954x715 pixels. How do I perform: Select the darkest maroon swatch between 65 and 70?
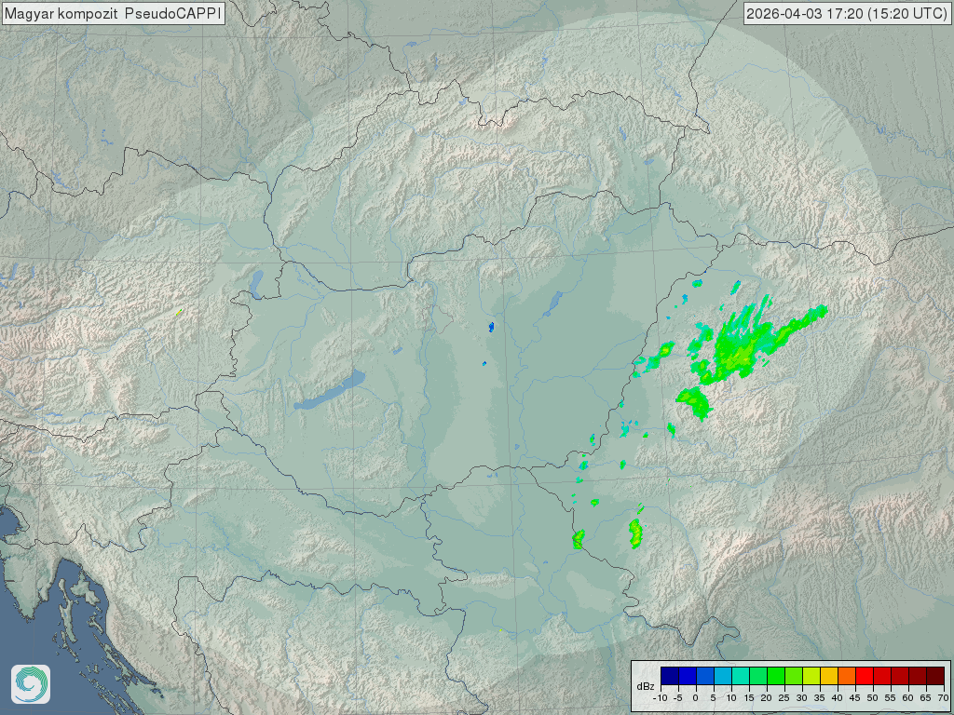click(934, 676)
